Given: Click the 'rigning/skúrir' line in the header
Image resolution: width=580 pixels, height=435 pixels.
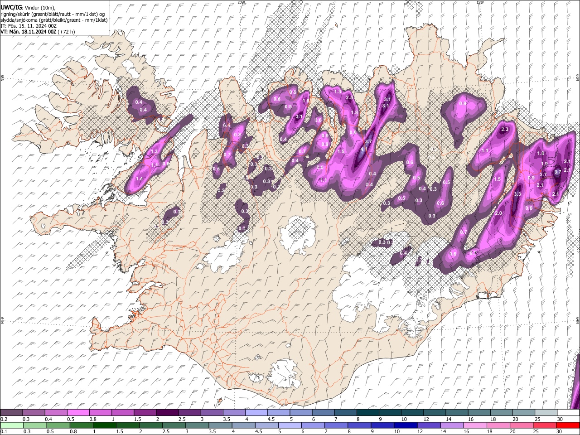Looking at the screenshot, I should [52, 14].
